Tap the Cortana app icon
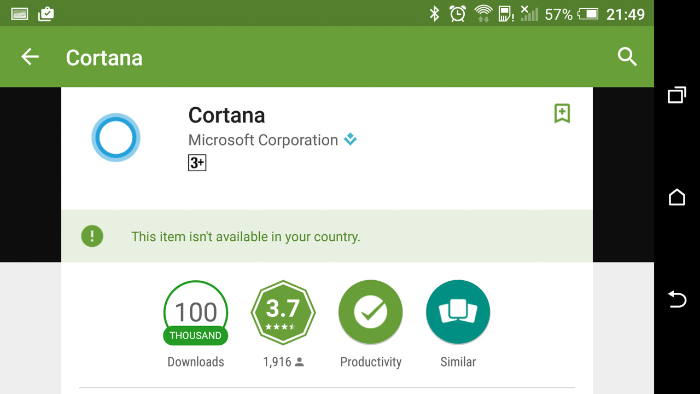Viewport: 700px width, 394px height. [116, 137]
